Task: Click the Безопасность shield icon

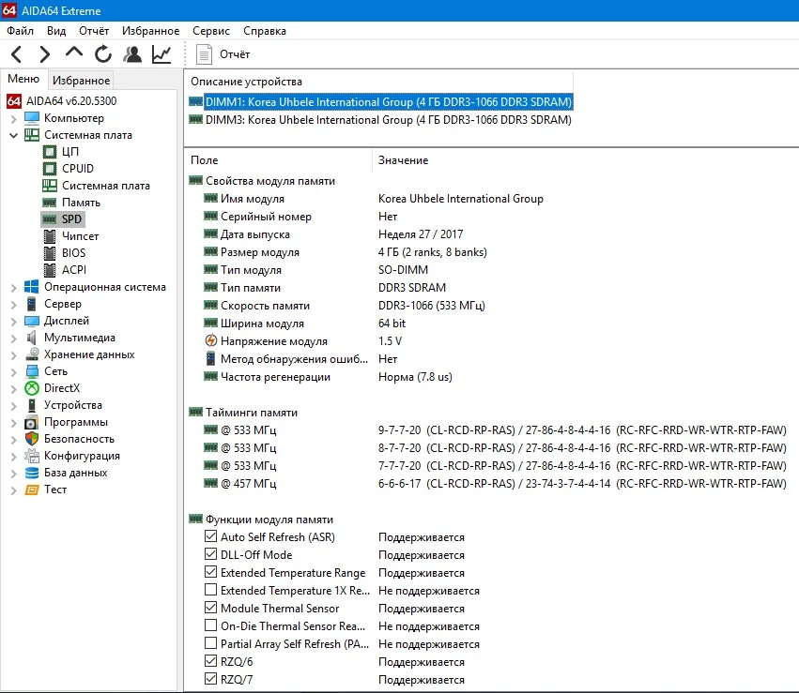Action: click(32, 439)
